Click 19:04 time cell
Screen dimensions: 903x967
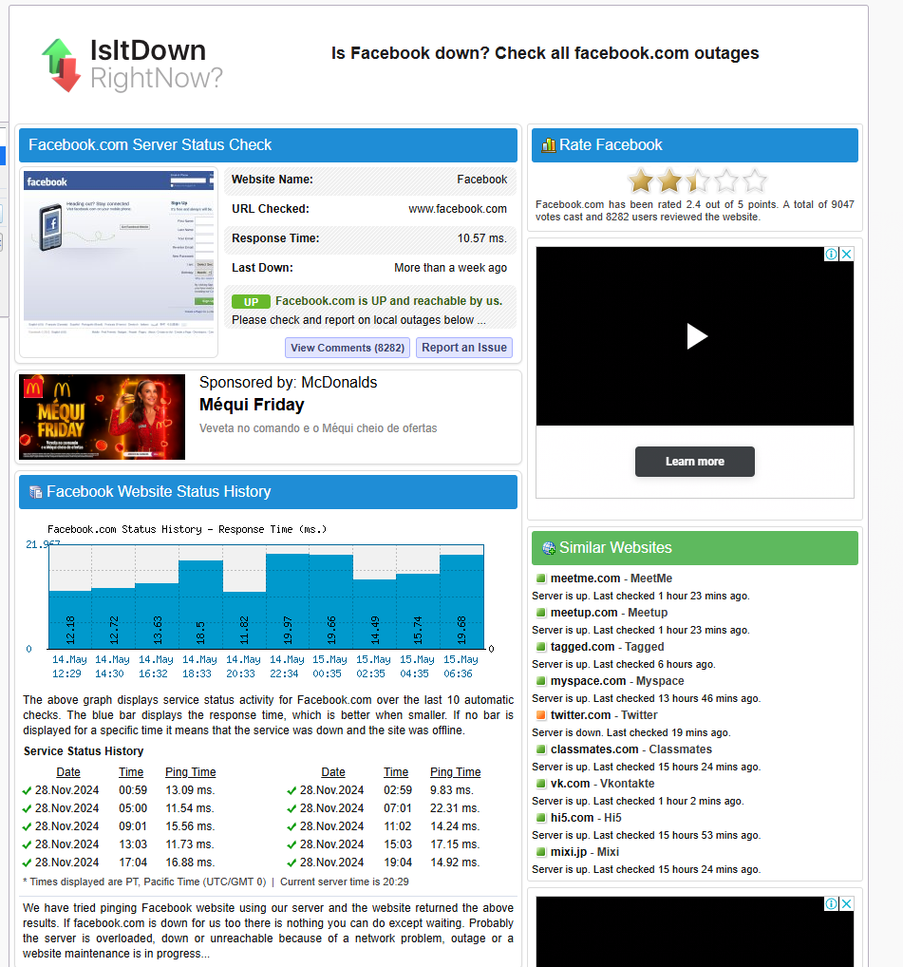[x=398, y=863]
